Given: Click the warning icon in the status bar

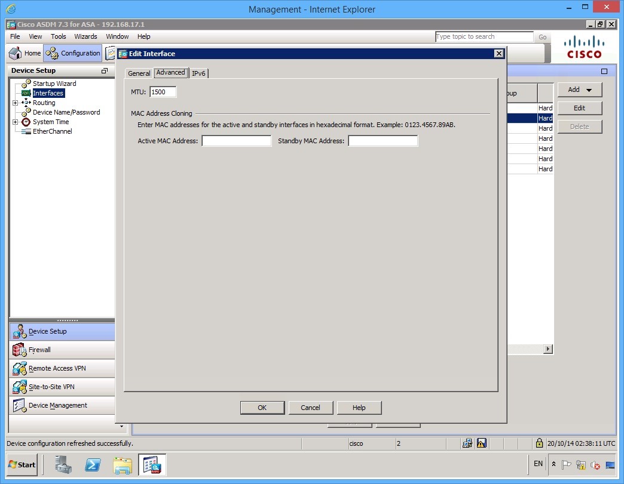Looking at the screenshot, I should [481, 443].
